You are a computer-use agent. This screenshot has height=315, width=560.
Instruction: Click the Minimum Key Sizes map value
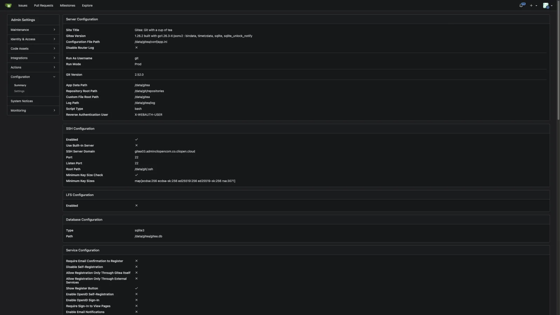coord(185,181)
